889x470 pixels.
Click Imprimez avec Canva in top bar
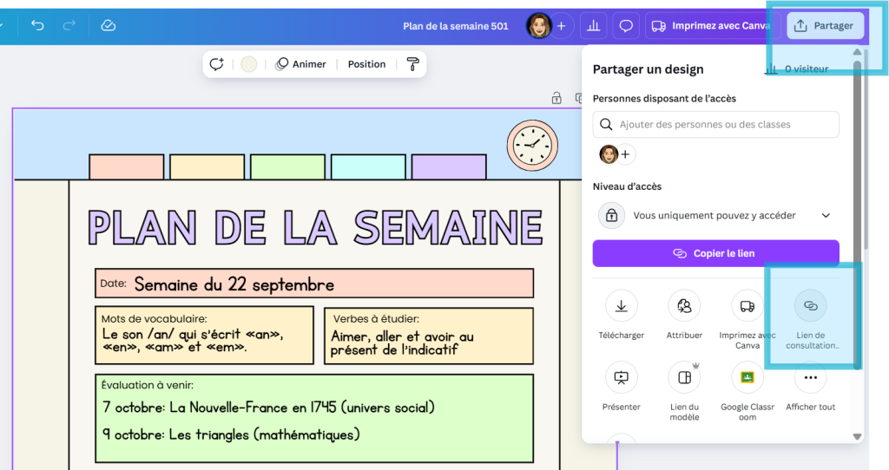713,26
